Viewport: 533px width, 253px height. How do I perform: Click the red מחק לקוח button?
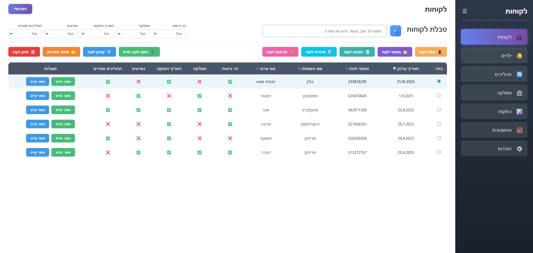(24, 52)
